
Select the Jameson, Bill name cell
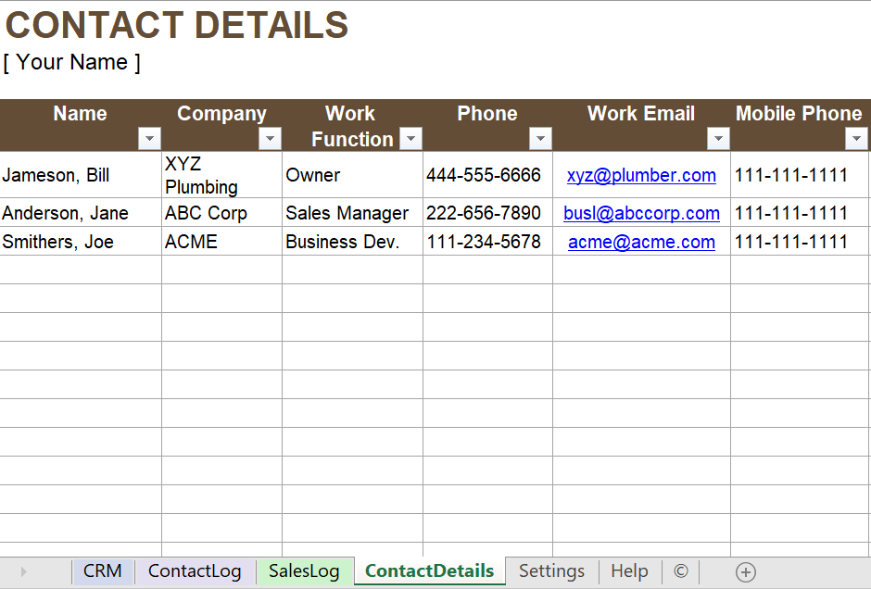click(x=81, y=175)
